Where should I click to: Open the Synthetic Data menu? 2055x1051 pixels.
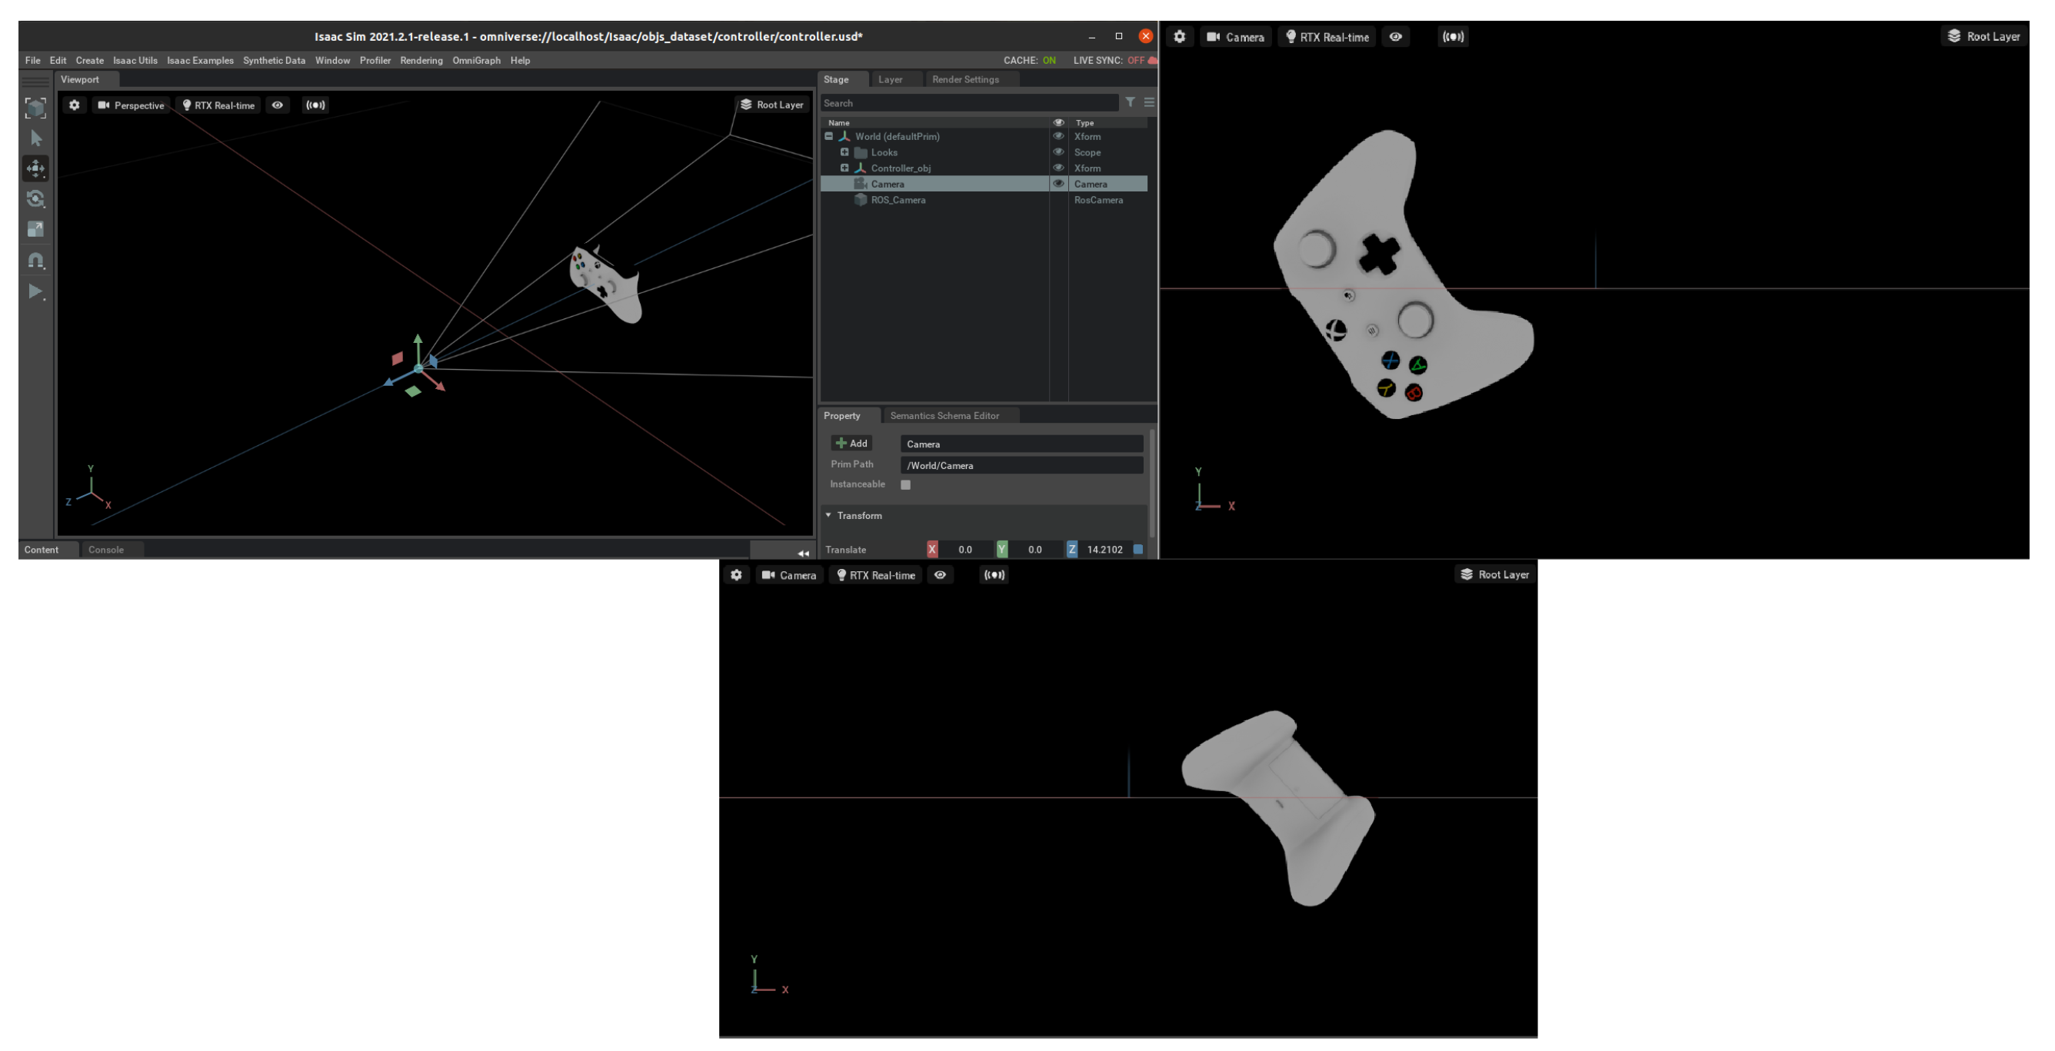tap(274, 61)
